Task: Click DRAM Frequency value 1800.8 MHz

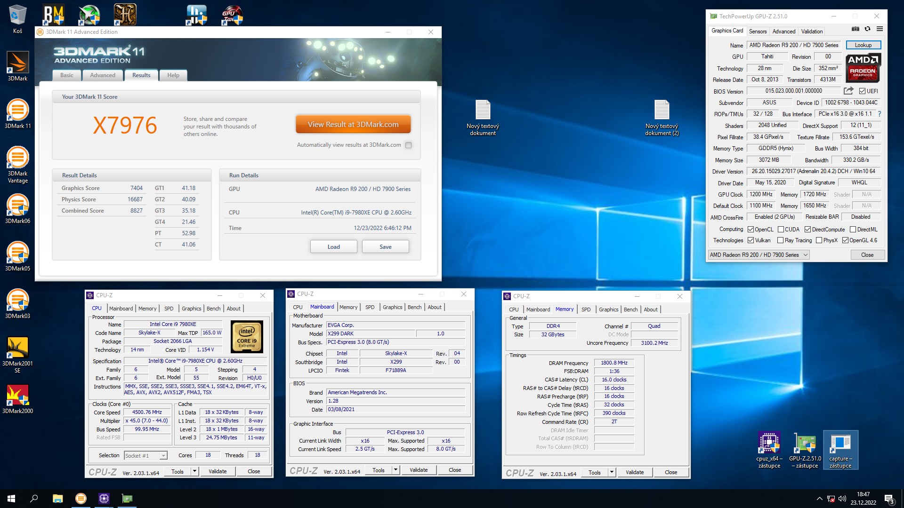Action: [614, 363]
